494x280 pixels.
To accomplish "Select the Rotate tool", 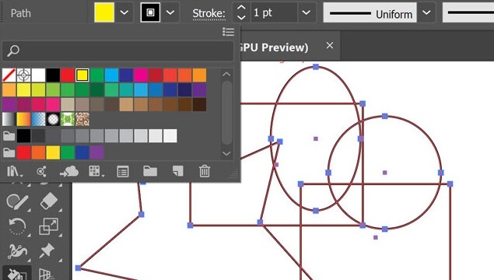I will click(18, 226).
